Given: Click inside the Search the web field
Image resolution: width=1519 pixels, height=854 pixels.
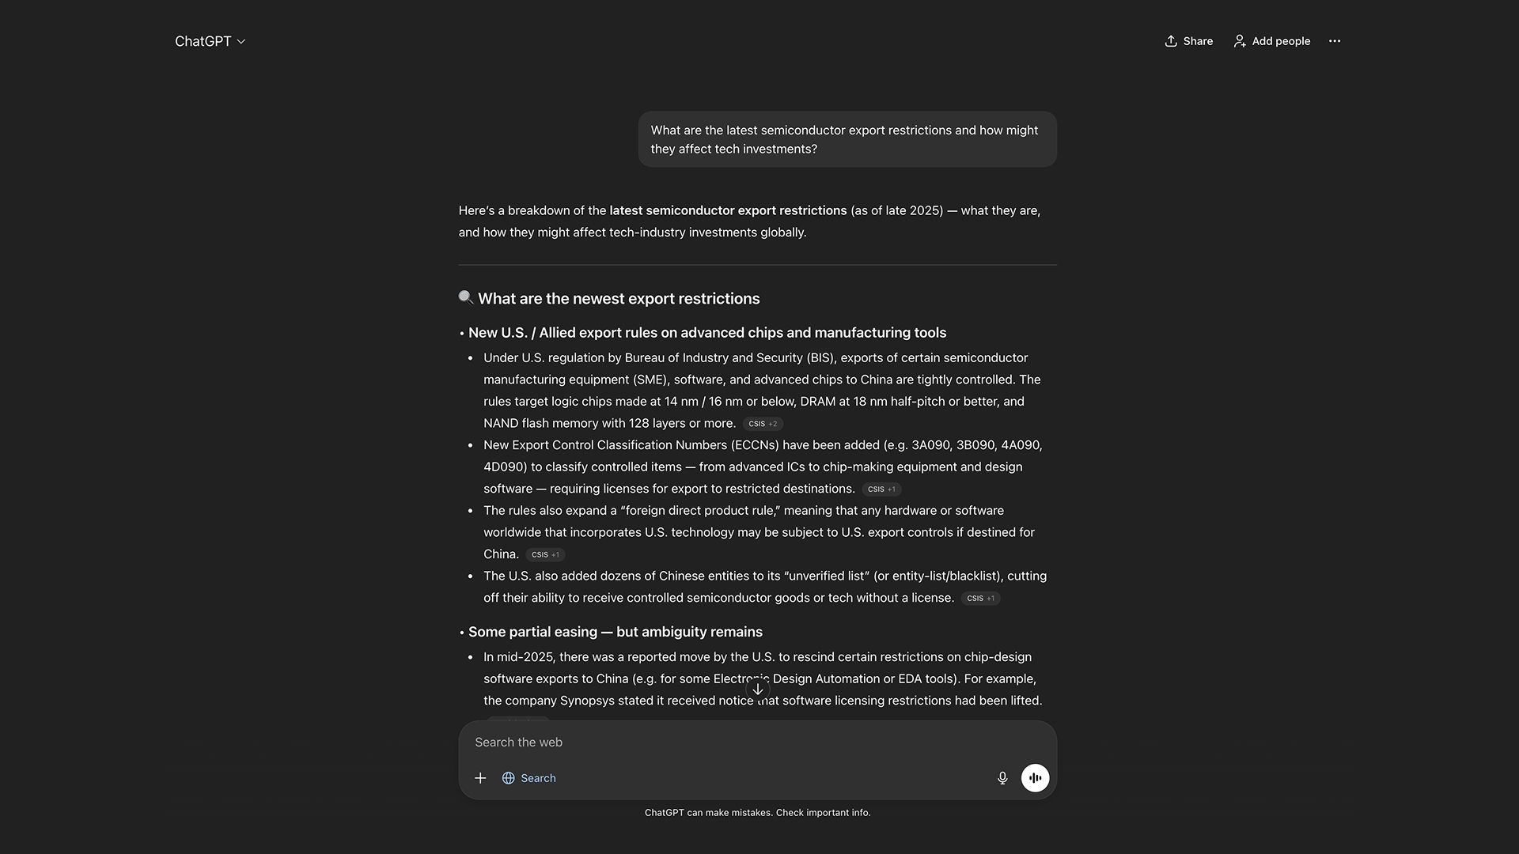Looking at the screenshot, I should tap(712, 742).
